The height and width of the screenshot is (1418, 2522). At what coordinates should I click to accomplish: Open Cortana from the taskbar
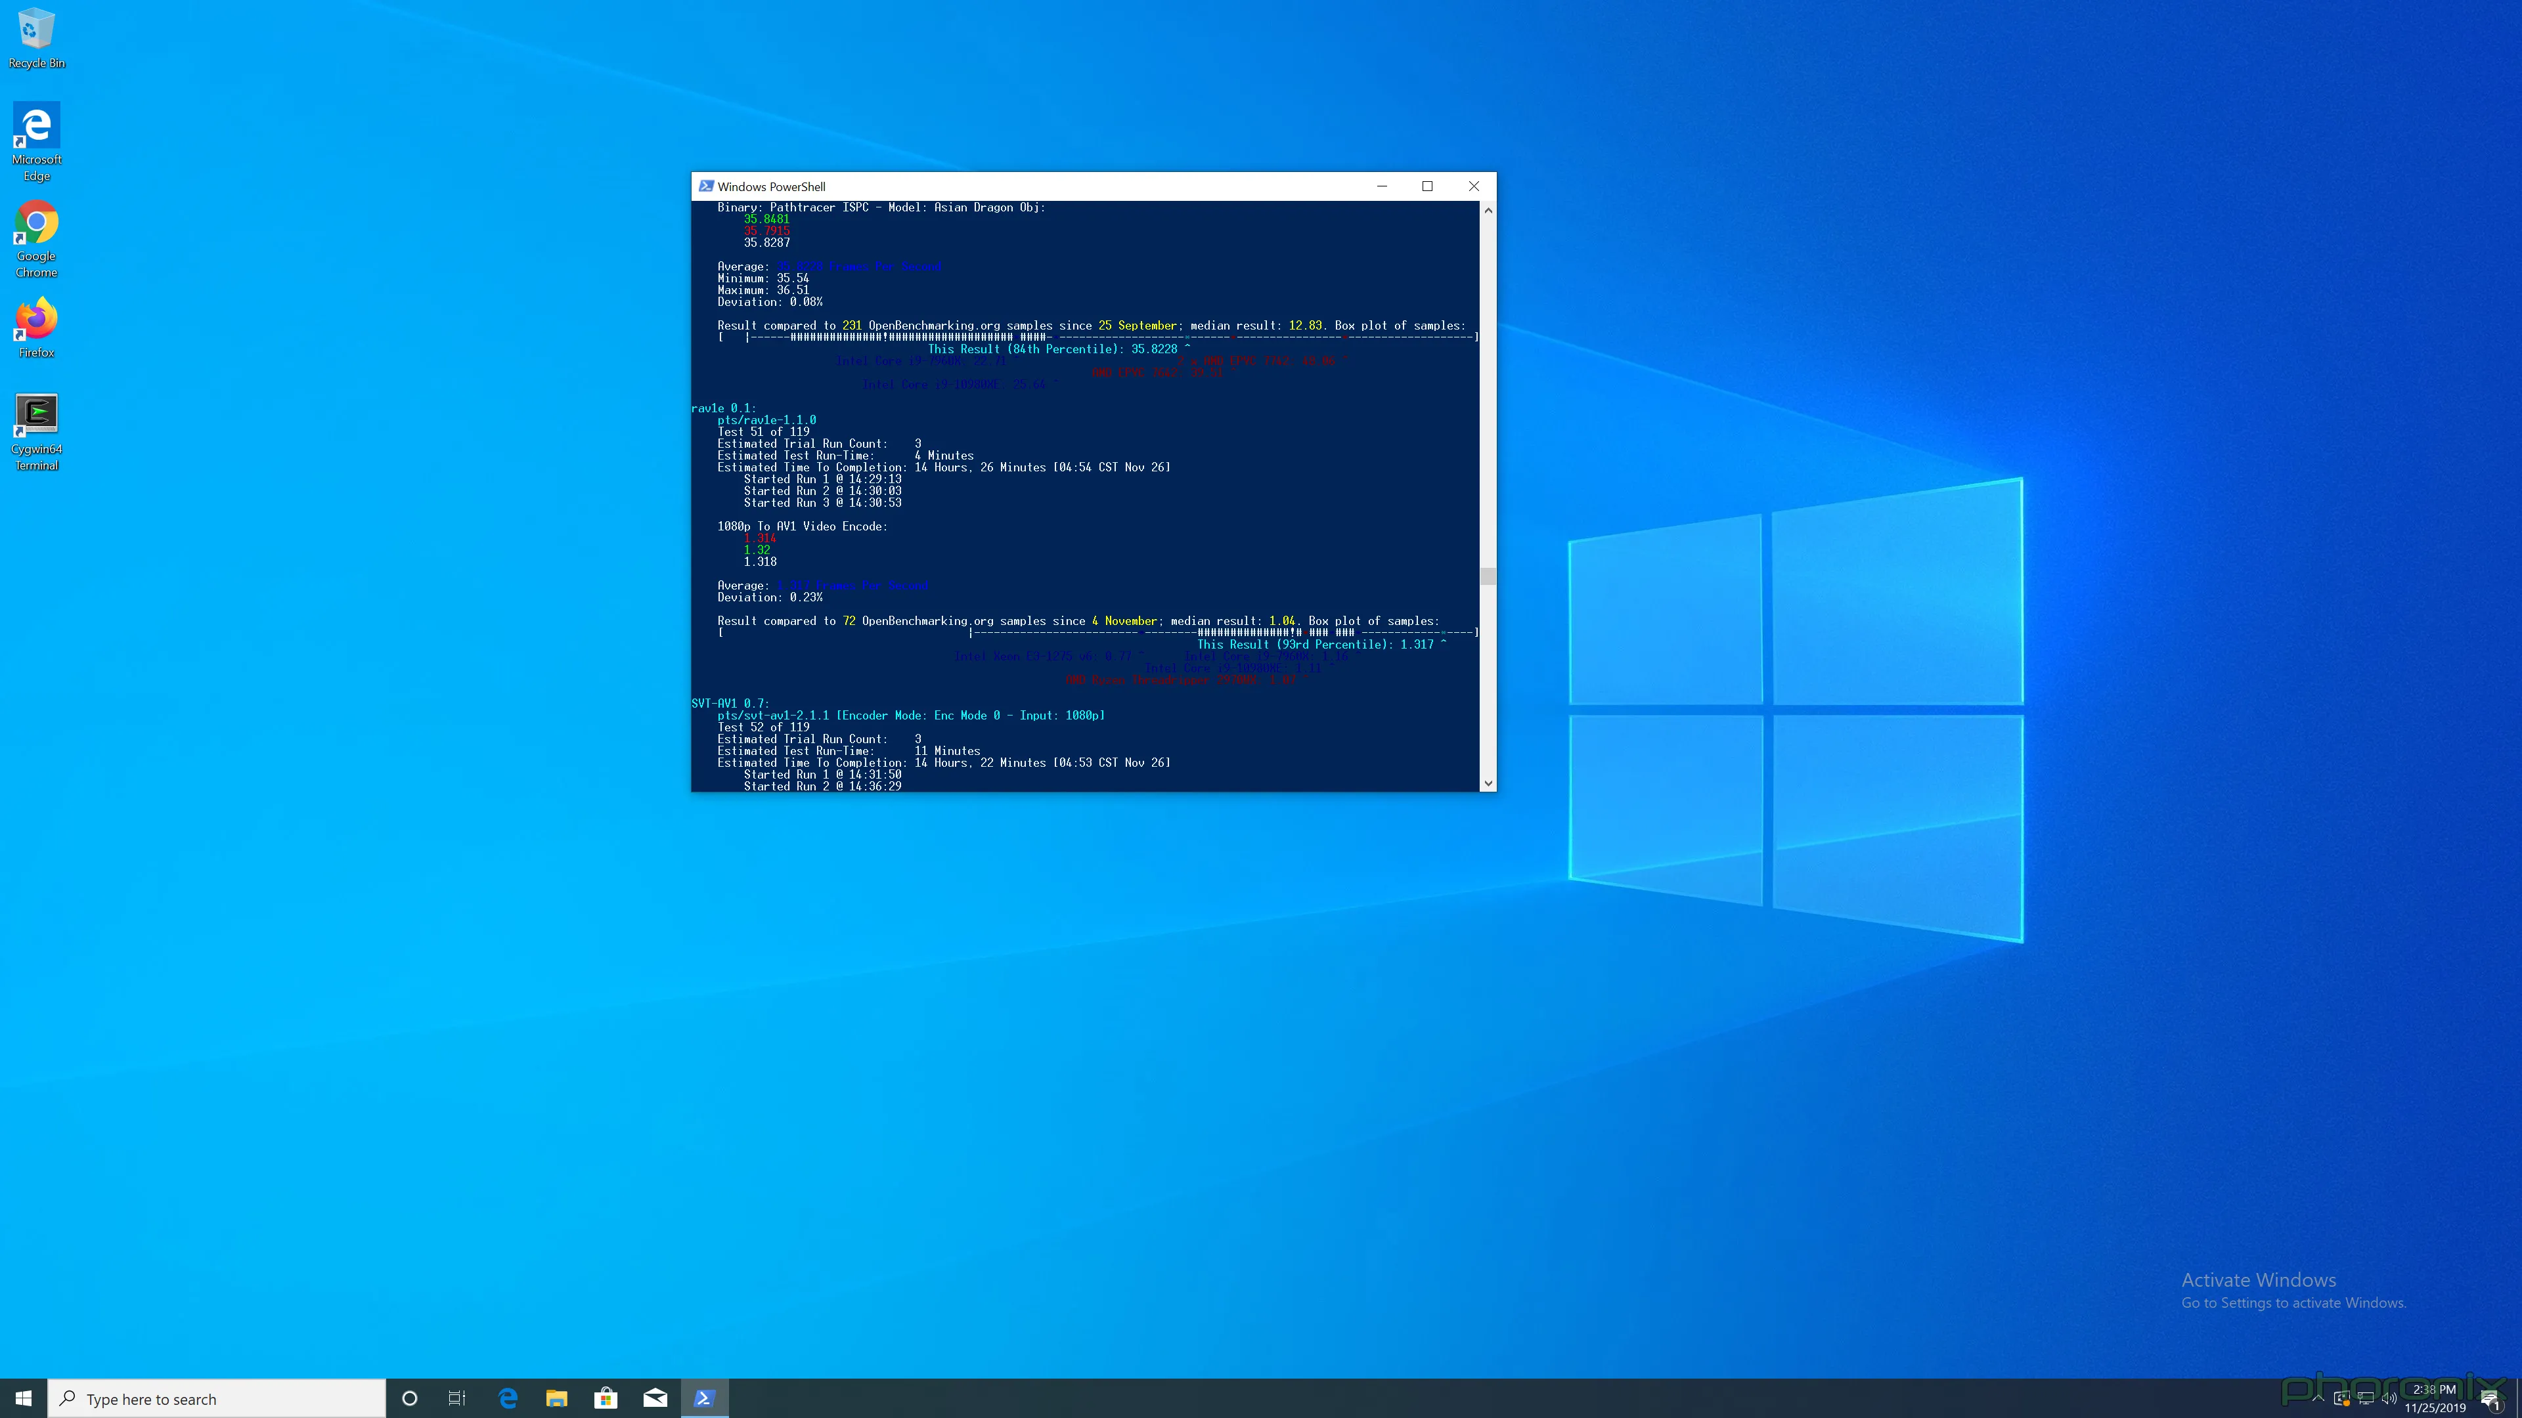pos(410,1398)
